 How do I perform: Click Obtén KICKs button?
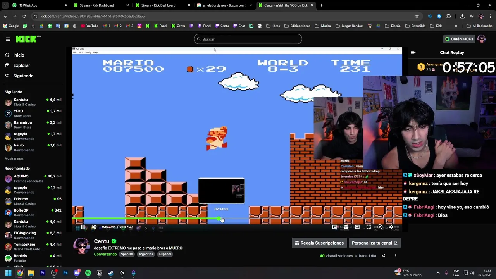point(459,39)
